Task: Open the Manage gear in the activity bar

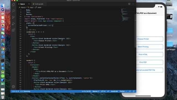Action: [13, 87]
